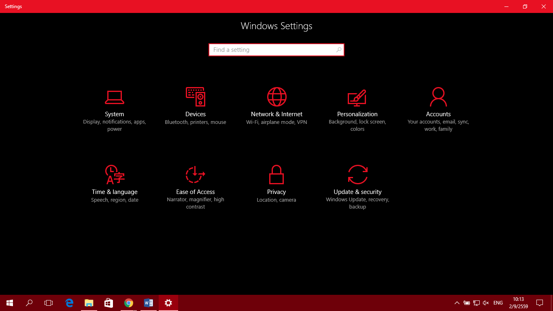
Task: Open the Action Center notifications icon
Action: pyautogui.click(x=540, y=303)
